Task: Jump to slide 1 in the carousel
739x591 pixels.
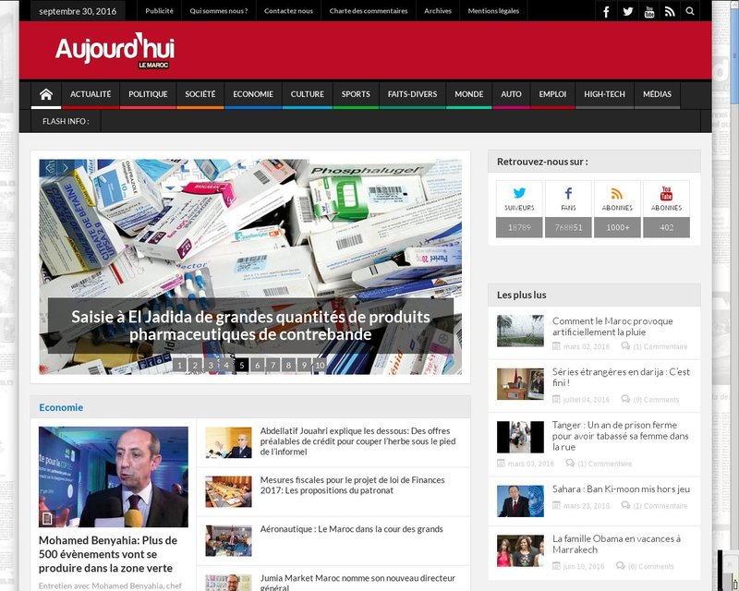Action: pos(179,366)
